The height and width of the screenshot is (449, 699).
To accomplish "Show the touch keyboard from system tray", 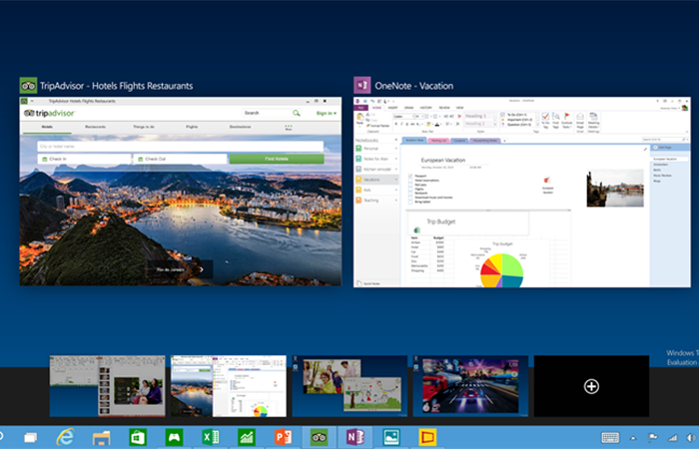I will (x=610, y=438).
